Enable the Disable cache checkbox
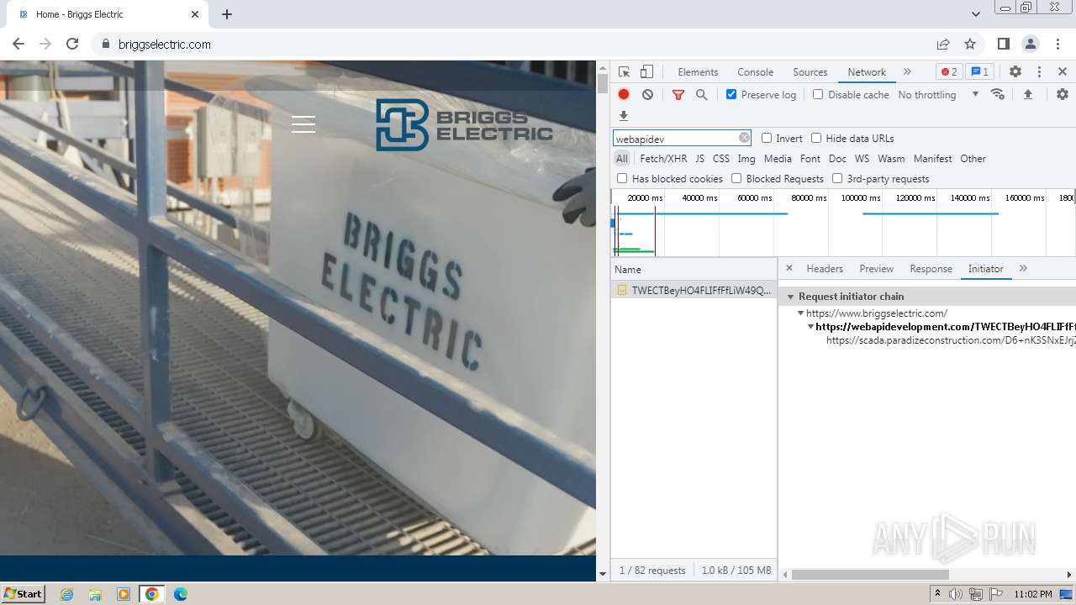 click(818, 95)
